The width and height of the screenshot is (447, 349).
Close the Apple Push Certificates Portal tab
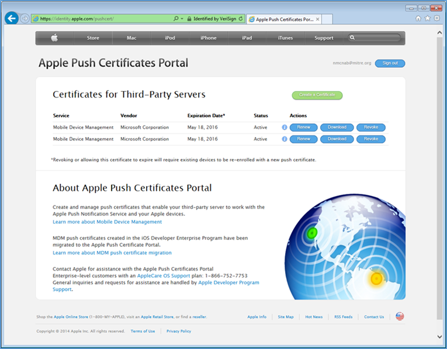[x=318, y=19]
